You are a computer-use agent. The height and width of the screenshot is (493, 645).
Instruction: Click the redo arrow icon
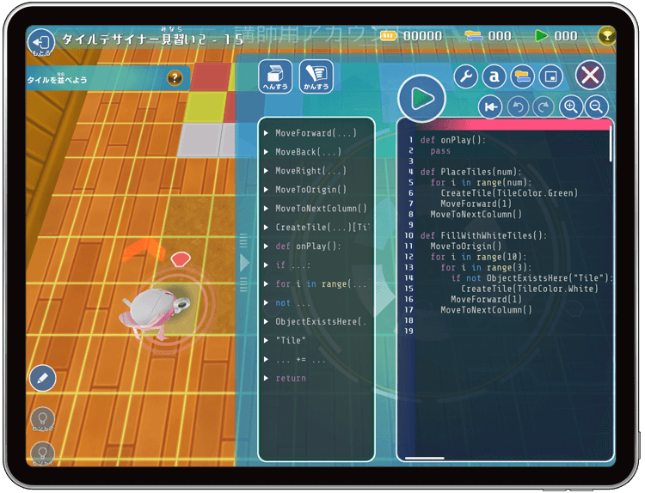544,107
